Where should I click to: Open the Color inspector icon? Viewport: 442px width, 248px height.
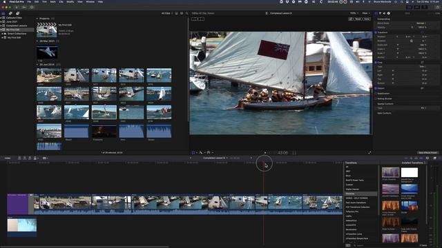pyautogui.click(x=381, y=13)
